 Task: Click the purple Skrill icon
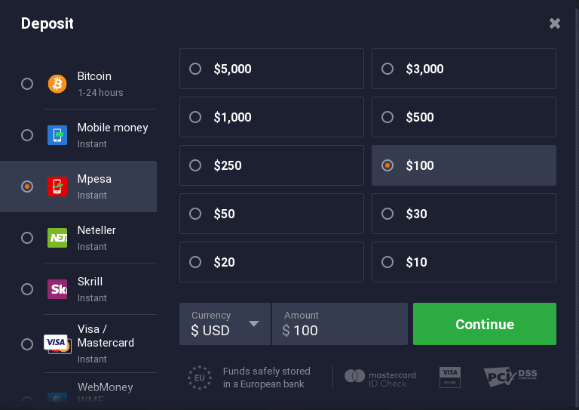(x=57, y=289)
